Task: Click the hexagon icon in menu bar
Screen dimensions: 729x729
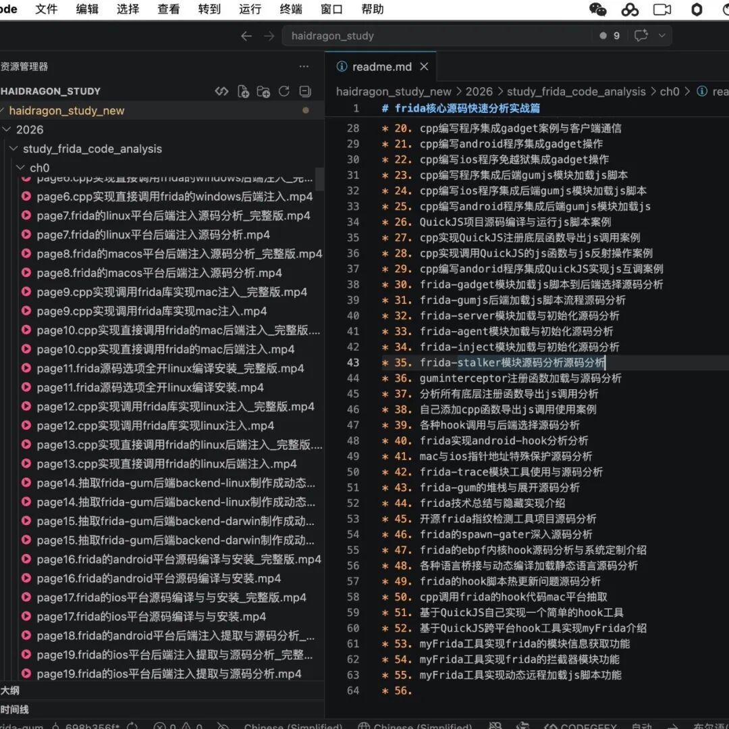Action: coord(697,9)
